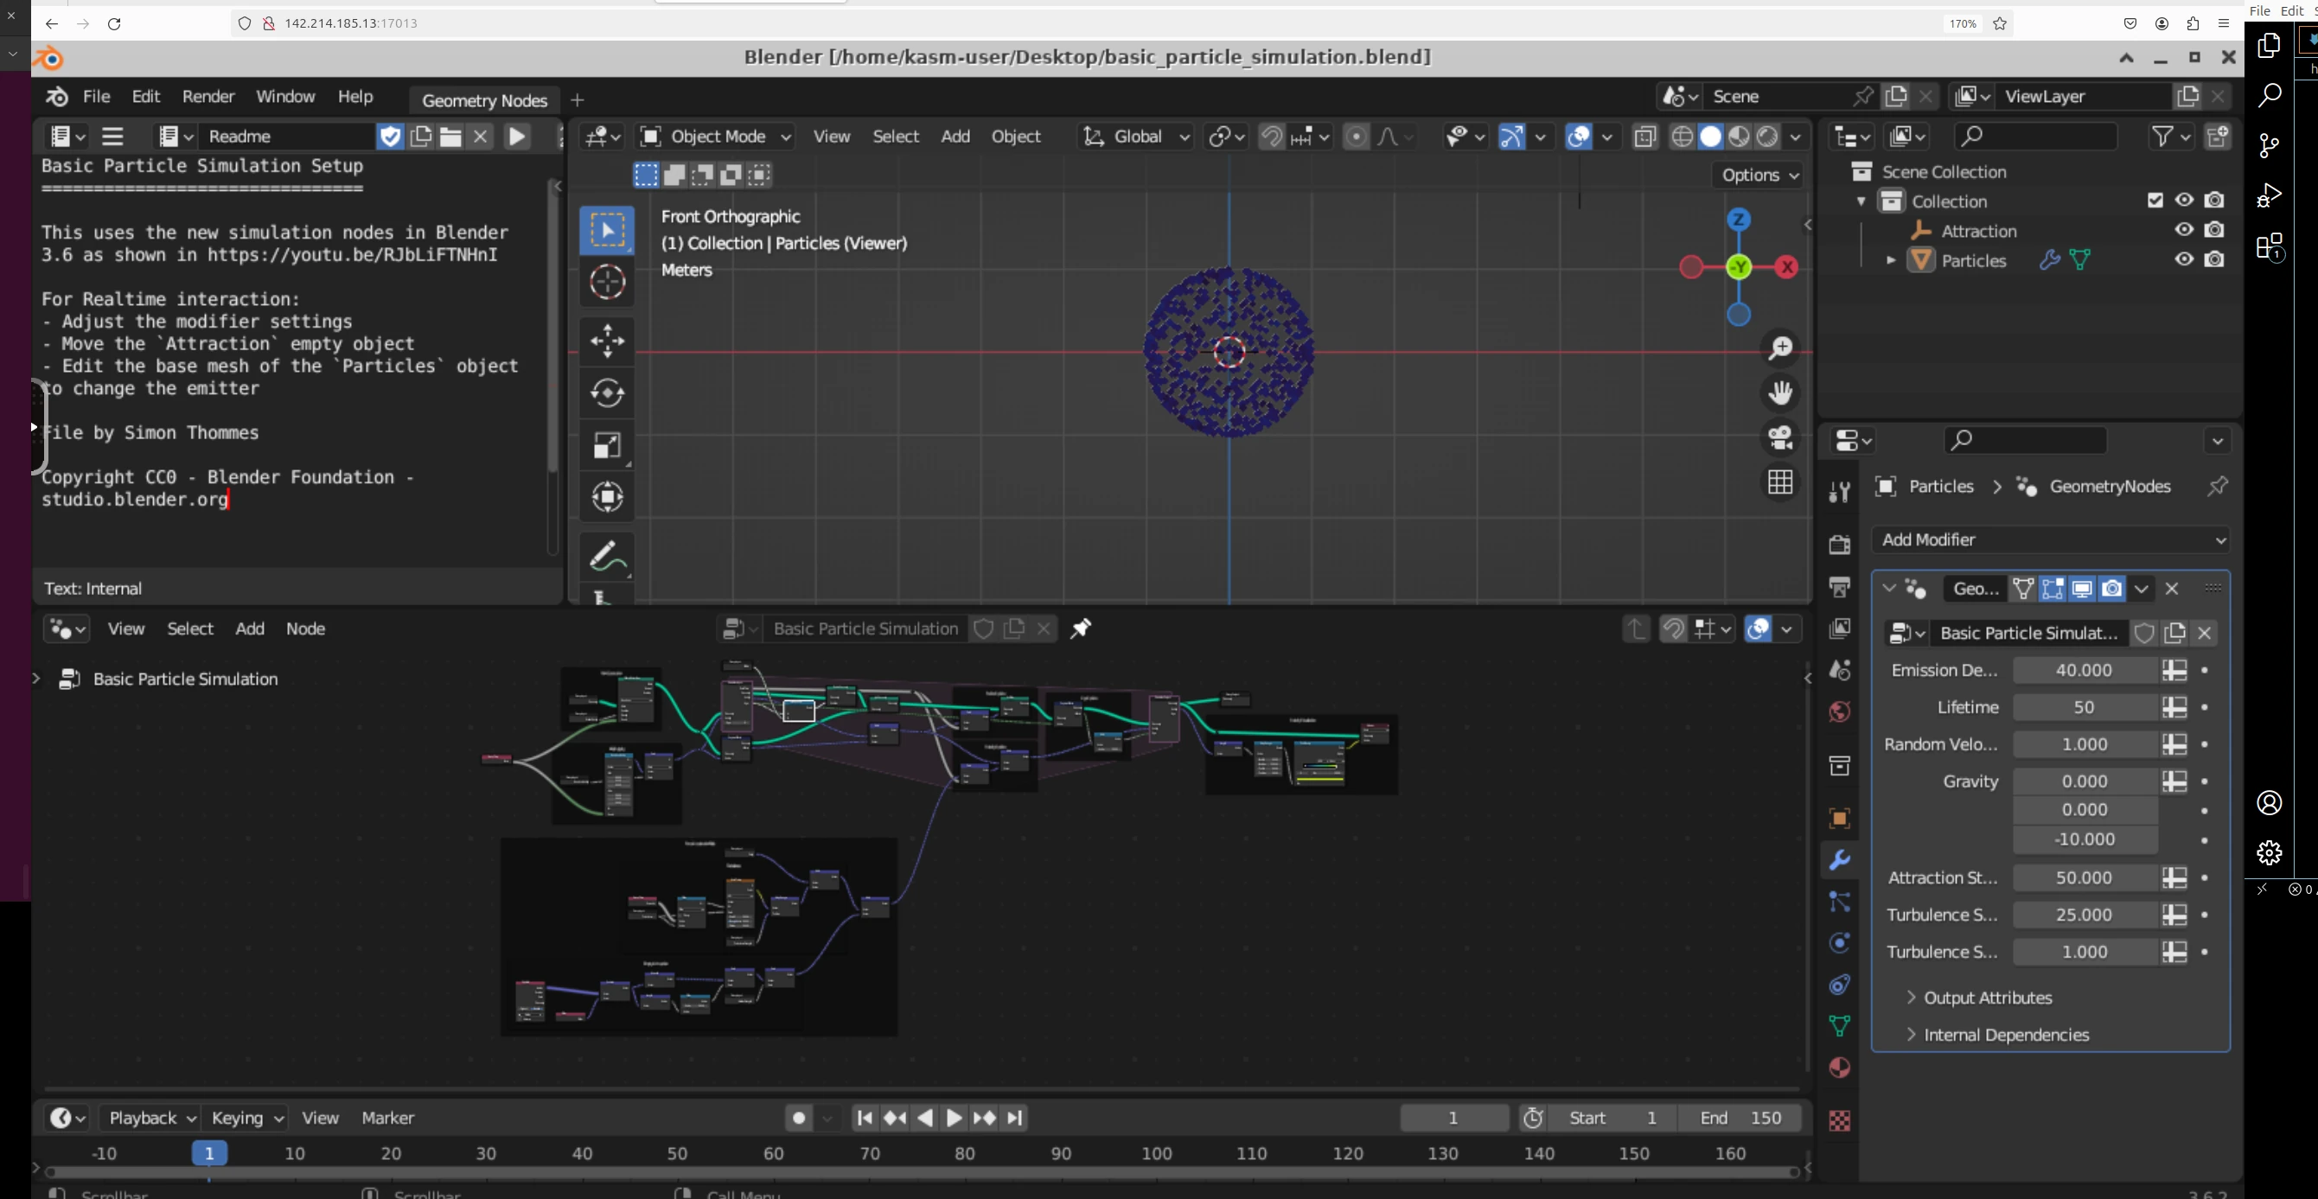
Task: Click the Attraction Strength value 50.000
Action: coord(2084,877)
